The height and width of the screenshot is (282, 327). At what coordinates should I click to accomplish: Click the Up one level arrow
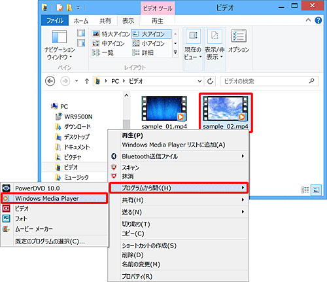pyautogui.click(x=87, y=81)
